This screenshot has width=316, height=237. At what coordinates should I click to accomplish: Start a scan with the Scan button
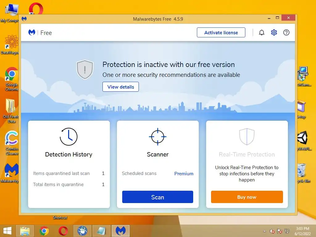(x=158, y=197)
